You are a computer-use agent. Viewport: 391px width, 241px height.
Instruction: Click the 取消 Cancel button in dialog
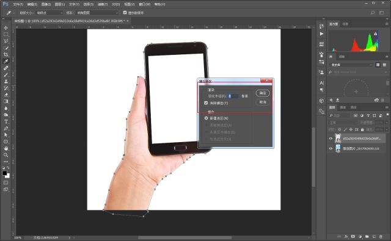point(263,102)
